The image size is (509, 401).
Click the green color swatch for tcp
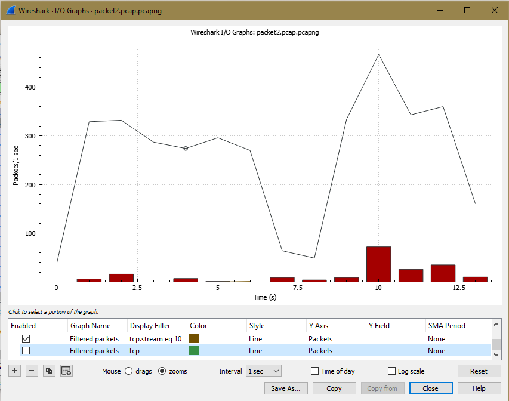coord(195,351)
